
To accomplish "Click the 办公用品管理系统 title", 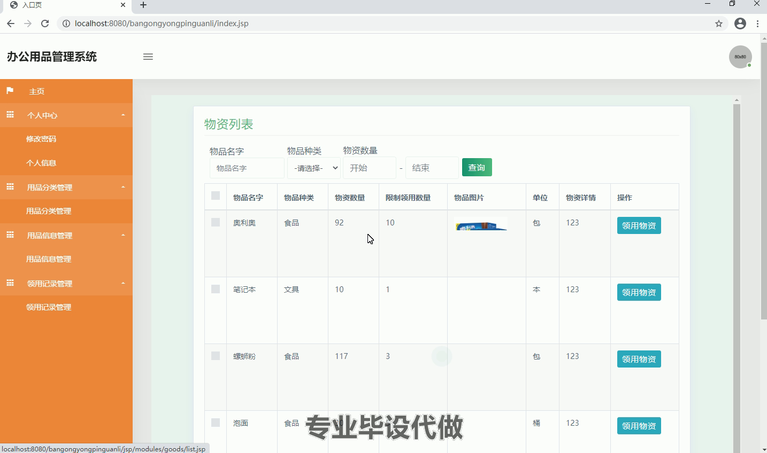I will [52, 57].
